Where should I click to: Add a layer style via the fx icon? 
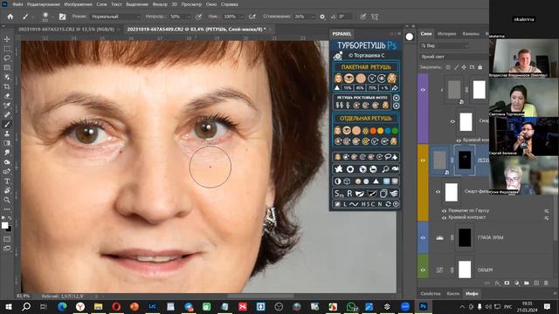click(497, 283)
